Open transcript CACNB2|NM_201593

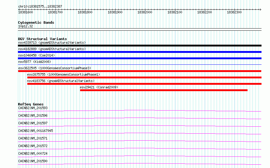coord(33,108)
